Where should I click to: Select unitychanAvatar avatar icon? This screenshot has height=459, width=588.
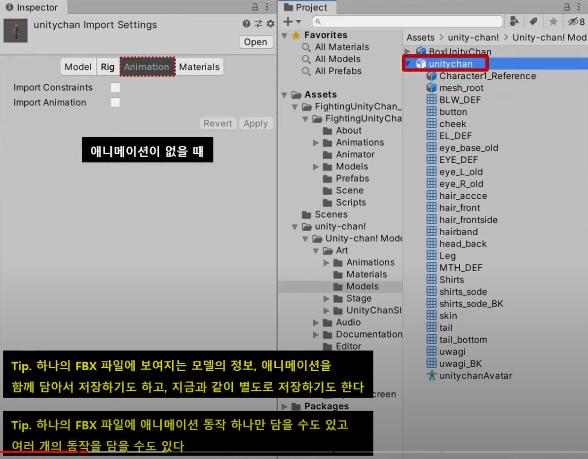coord(432,376)
